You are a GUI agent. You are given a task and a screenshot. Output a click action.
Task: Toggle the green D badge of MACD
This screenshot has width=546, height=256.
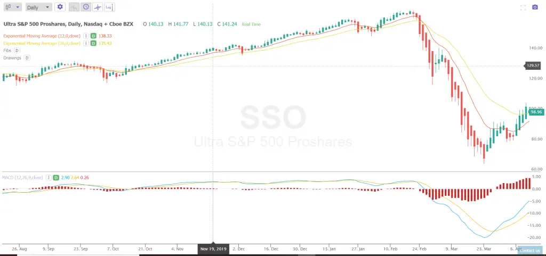(55, 178)
